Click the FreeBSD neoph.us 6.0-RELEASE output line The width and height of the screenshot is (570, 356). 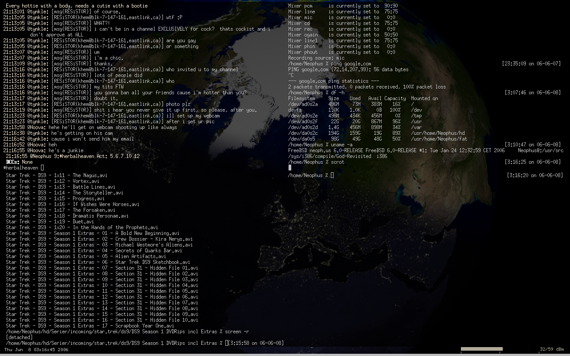[x=426, y=150]
